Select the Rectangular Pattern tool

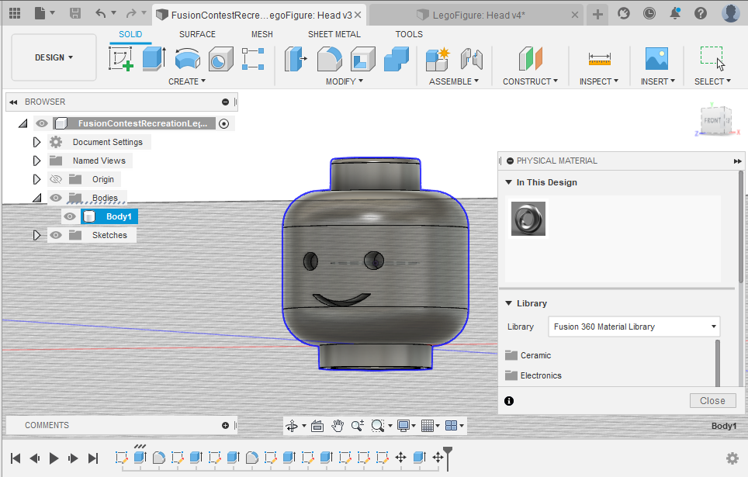coord(253,59)
